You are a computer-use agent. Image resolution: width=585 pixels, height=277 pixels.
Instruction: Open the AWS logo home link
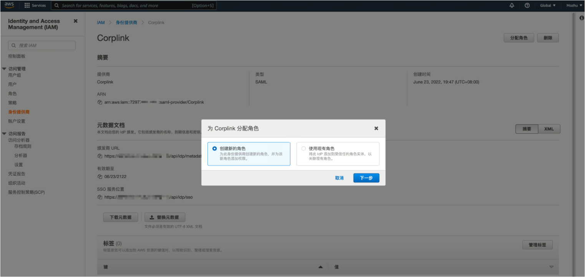[9, 5]
